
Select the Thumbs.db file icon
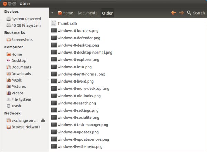point(54,23)
